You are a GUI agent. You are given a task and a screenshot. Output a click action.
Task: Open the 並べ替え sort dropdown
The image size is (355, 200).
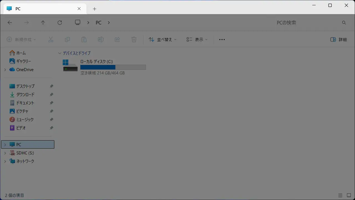coord(163,39)
